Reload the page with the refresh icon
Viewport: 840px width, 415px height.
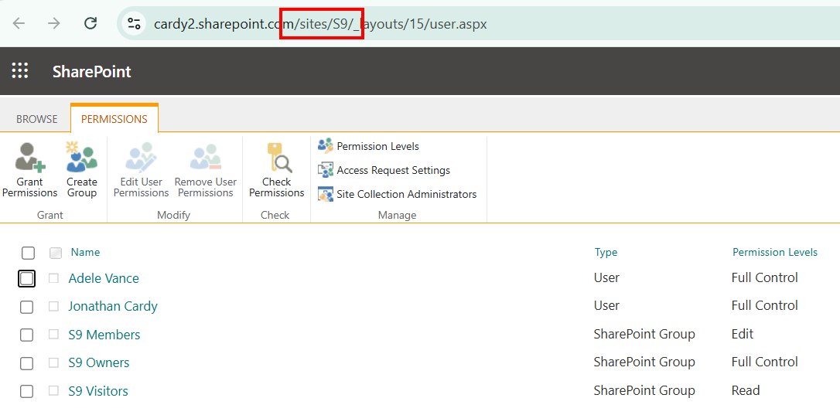coord(90,23)
